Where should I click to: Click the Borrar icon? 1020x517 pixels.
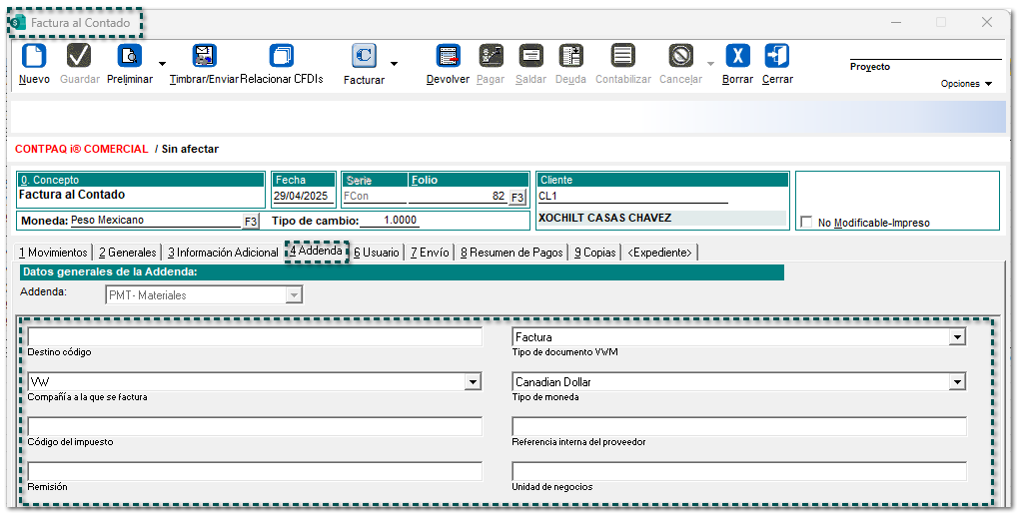point(737,56)
